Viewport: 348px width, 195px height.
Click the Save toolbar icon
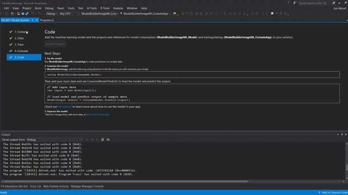pyautogui.click(x=23, y=14)
